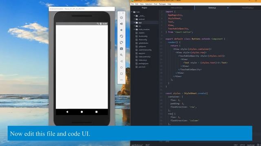The width and height of the screenshot is (261, 146).
Task: Click the UTF-8 encoding in status bar
Action: [x=242, y=145]
